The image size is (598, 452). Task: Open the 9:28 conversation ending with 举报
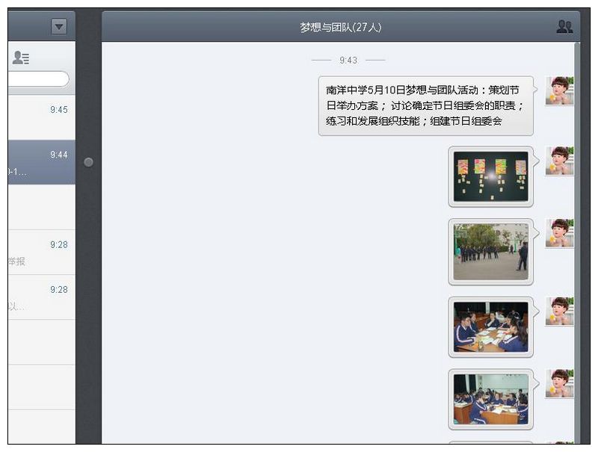(x=42, y=253)
